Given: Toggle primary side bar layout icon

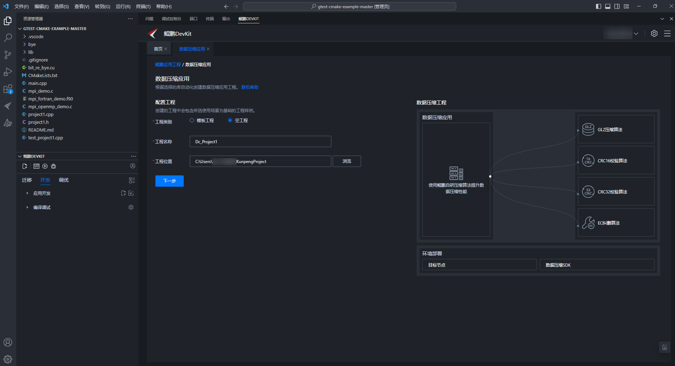Looking at the screenshot, I should pyautogui.click(x=599, y=6).
